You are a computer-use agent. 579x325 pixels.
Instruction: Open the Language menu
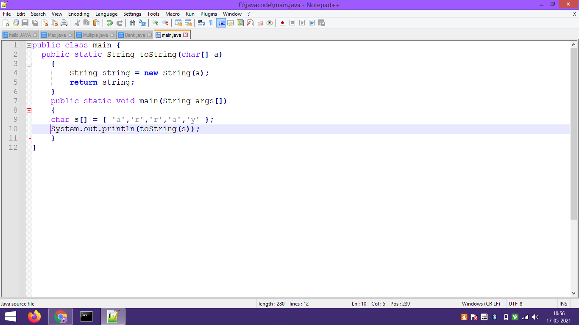pyautogui.click(x=106, y=14)
